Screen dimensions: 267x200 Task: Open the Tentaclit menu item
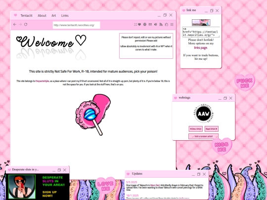point(26,16)
